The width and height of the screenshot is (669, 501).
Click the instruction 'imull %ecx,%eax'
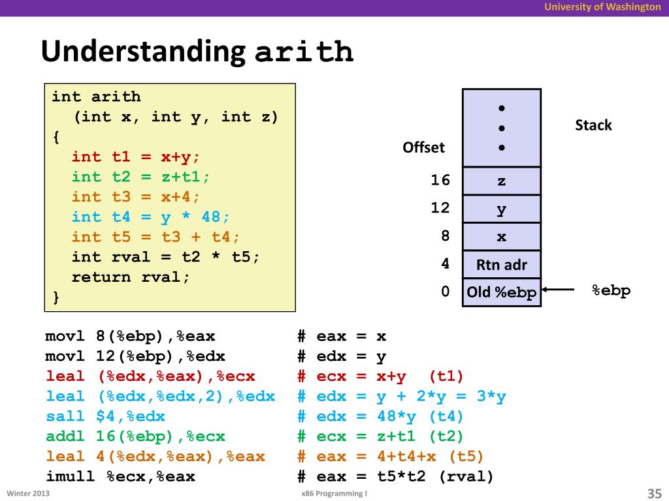tap(120, 477)
